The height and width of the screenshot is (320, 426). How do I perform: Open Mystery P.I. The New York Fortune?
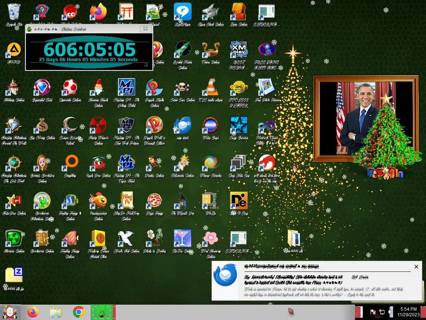(126, 126)
